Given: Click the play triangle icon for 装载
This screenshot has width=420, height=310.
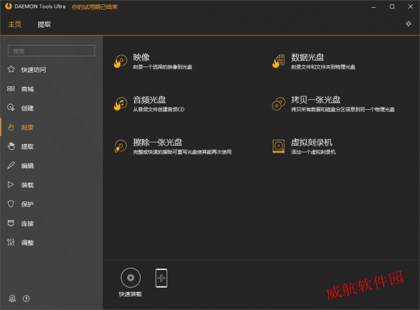Looking at the screenshot, I should pyautogui.click(x=11, y=185).
